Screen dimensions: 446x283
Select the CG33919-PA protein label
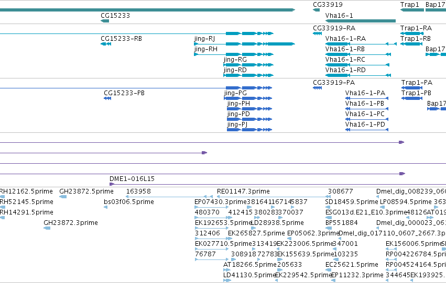coord(334,83)
